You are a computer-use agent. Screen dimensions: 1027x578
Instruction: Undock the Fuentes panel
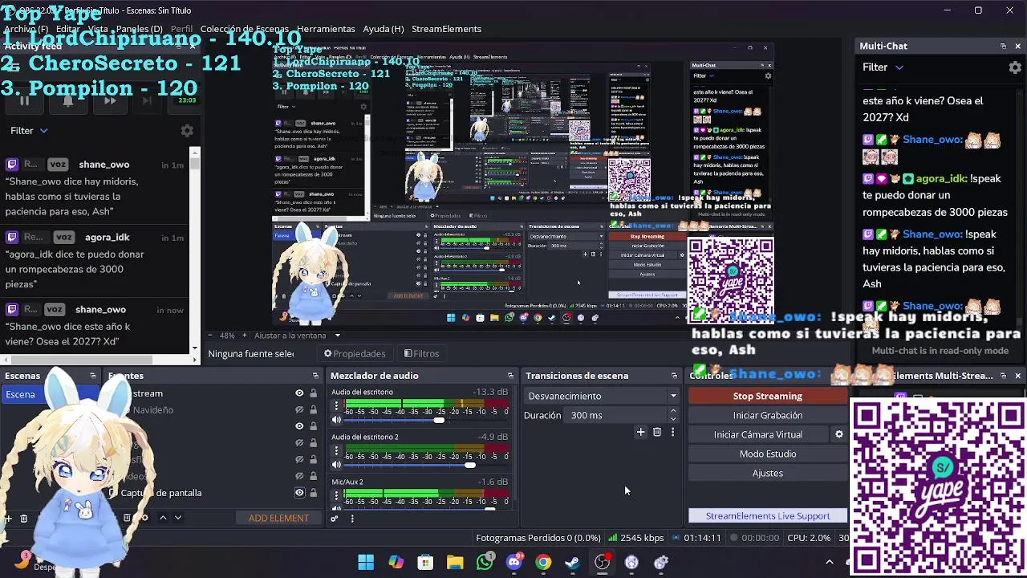click(x=315, y=376)
